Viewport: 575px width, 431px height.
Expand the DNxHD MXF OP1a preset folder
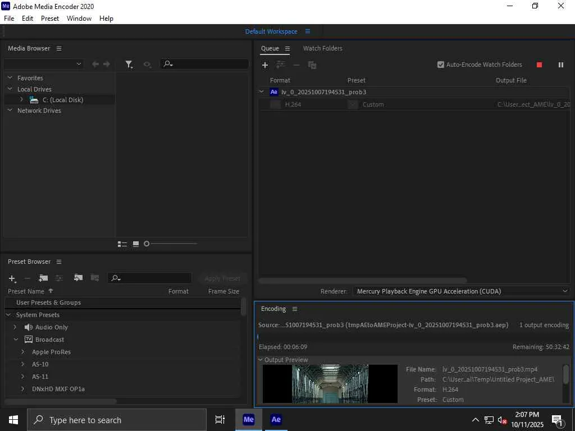(22, 389)
